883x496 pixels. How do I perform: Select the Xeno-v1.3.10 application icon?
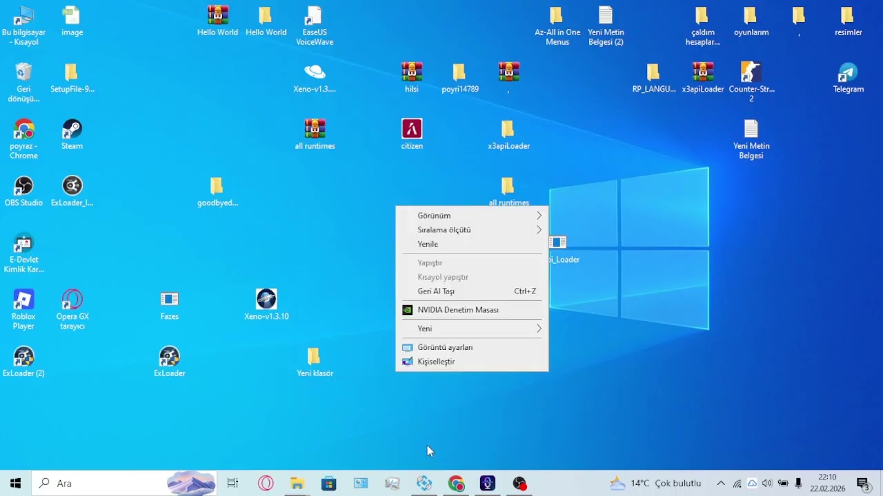[x=266, y=305]
